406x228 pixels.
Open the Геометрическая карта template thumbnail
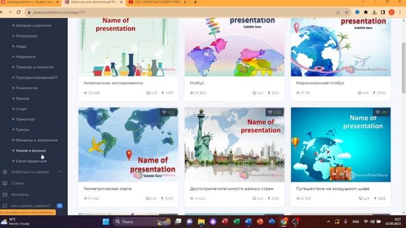(x=128, y=145)
